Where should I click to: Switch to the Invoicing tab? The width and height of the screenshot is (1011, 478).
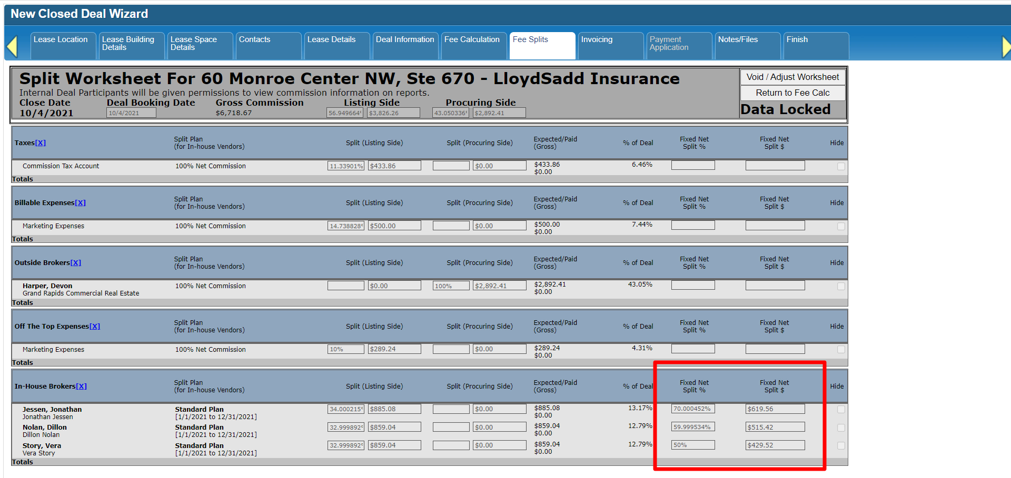(597, 40)
